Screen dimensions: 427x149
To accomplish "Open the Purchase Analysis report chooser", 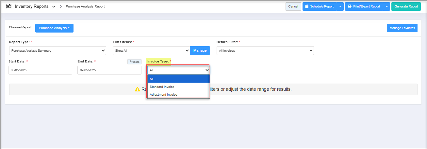I will click(x=54, y=28).
